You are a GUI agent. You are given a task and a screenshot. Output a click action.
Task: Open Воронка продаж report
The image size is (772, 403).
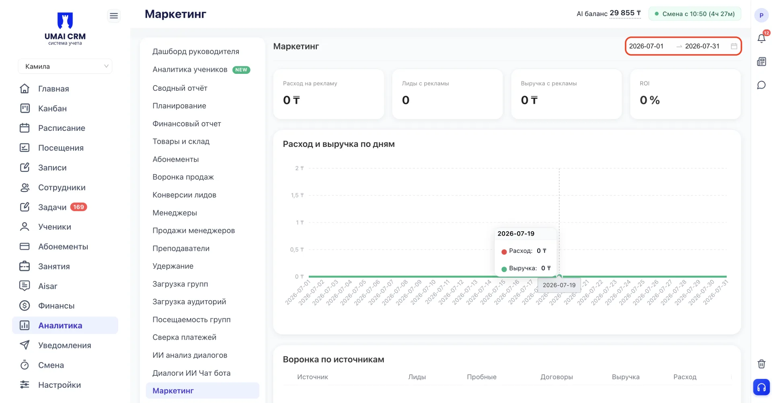click(183, 177)
